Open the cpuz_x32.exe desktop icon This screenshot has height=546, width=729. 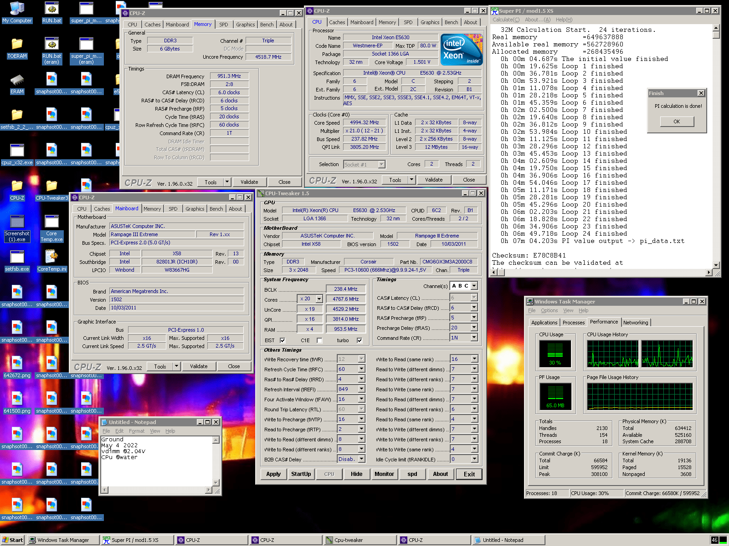coord(17,151)
